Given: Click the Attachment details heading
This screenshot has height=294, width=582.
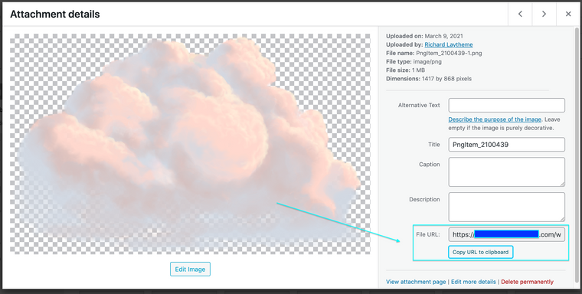Looking at the screenshot, I should (x=55, y=14).
